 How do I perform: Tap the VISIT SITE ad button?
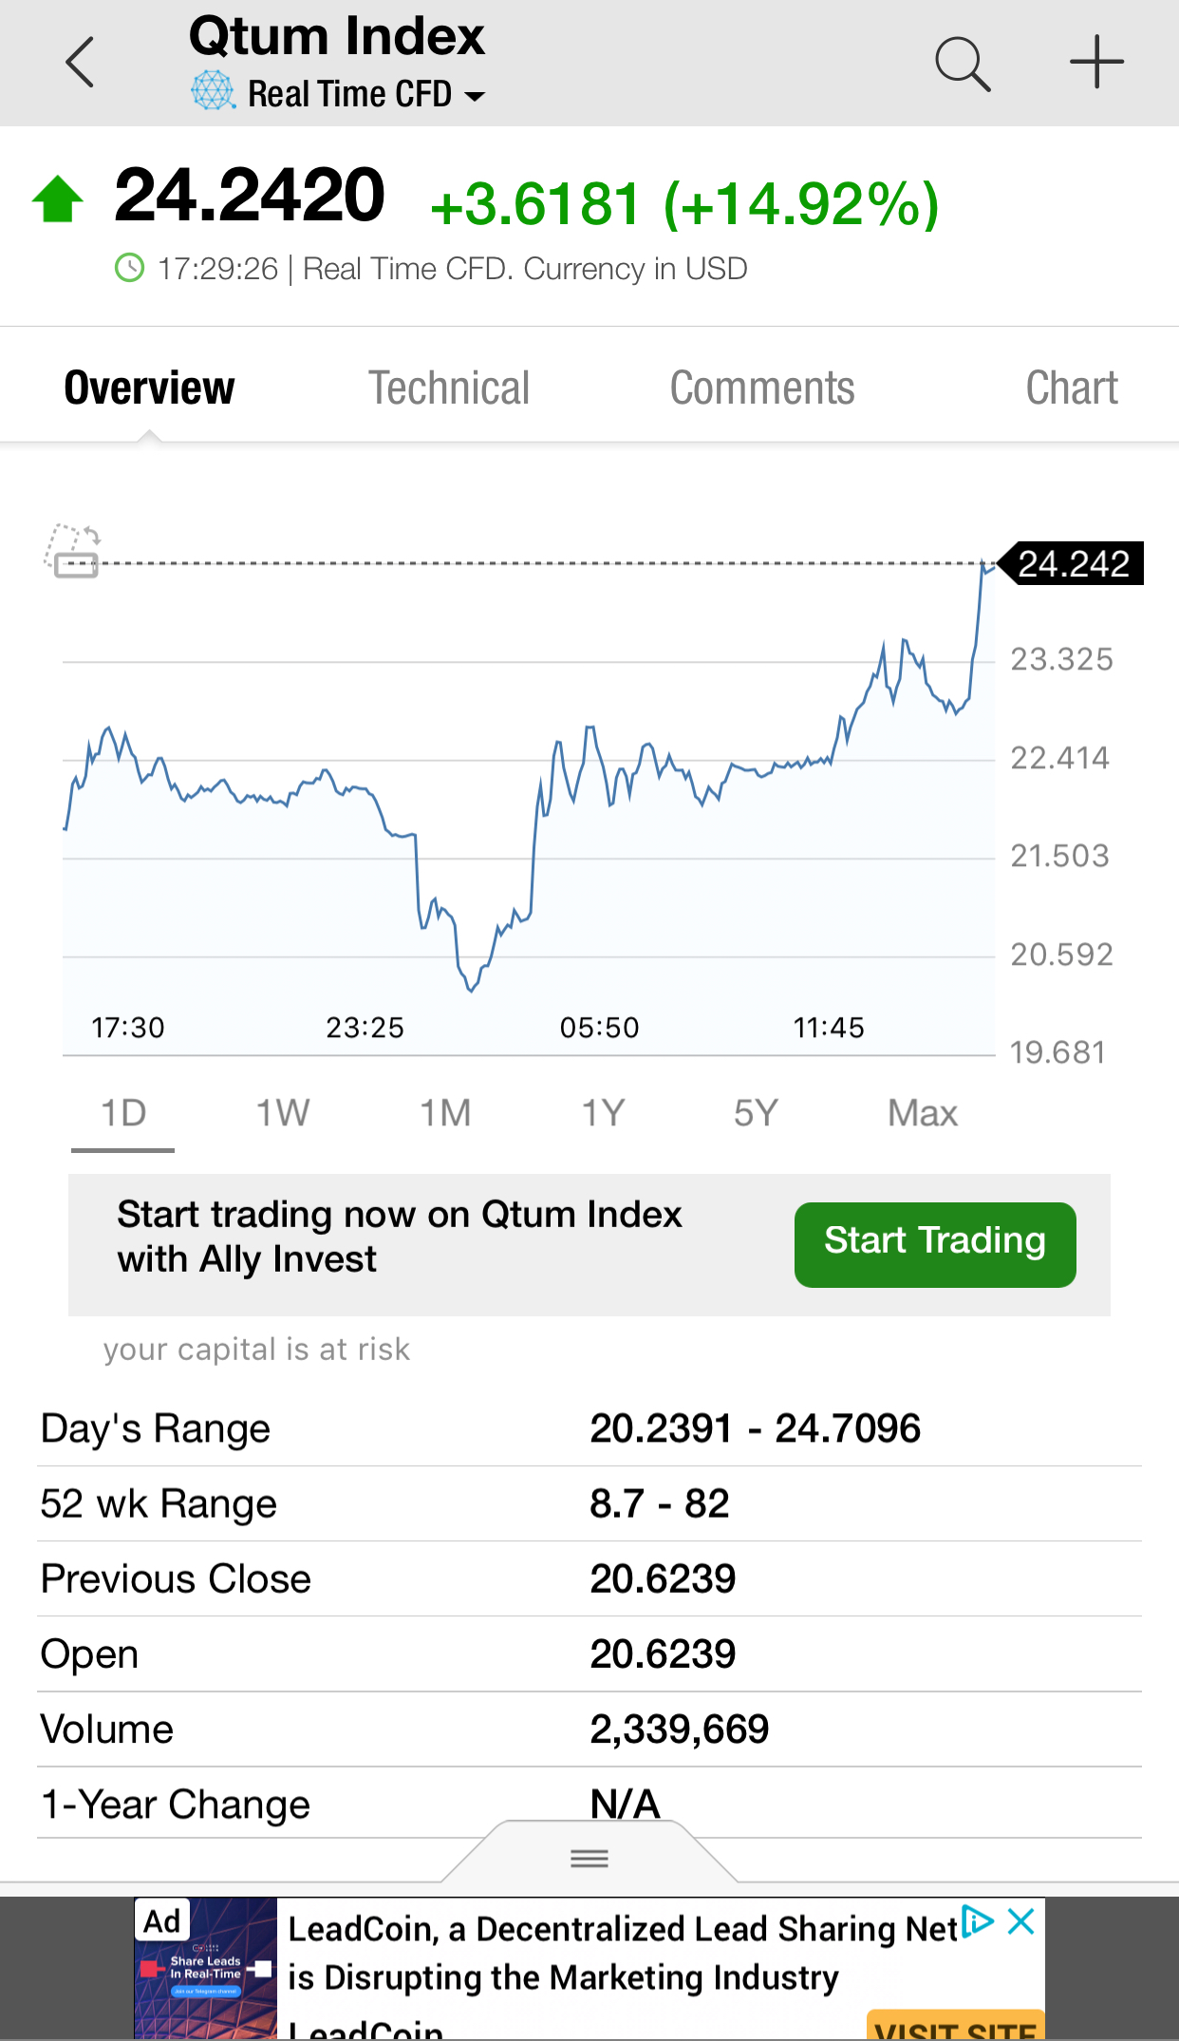(x=955, y=2027)
